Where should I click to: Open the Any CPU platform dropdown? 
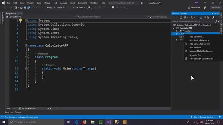point(66,8)
